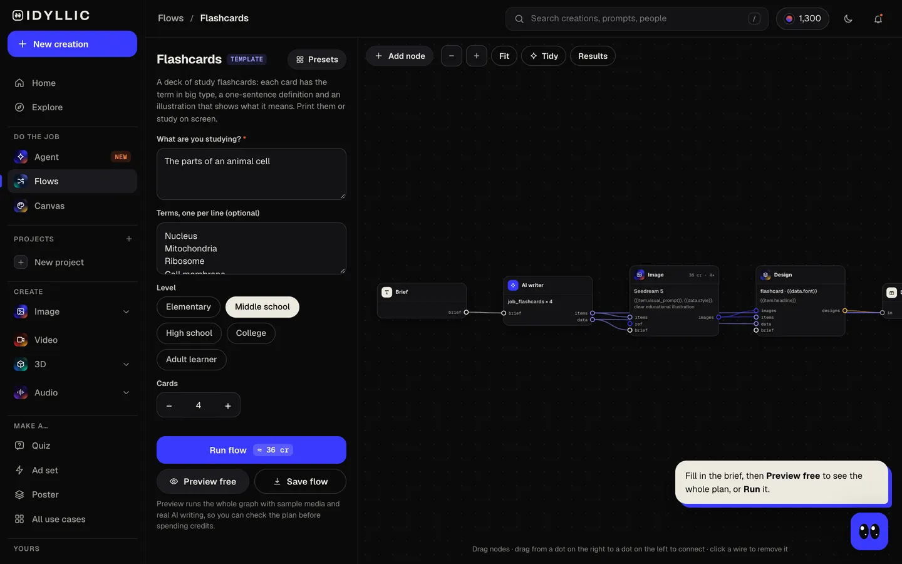Click the Design node icon
Viewport: 902px width, 564px height.
pos(765,274)
